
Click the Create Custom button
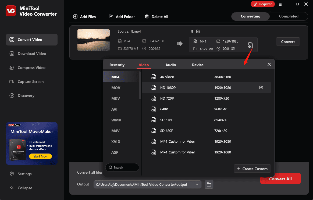[x=252, y=169]
